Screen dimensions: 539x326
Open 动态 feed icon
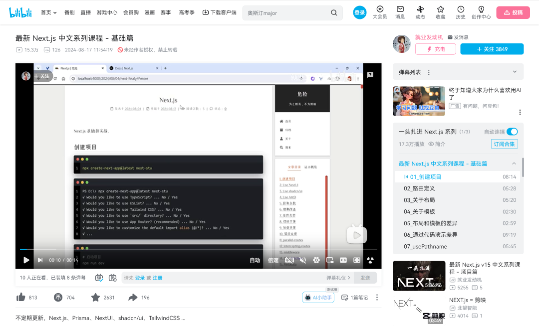[420, 12]
